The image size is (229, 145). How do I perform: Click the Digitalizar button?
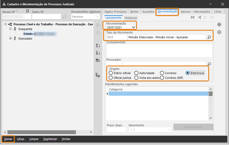[x=50, y=139]
